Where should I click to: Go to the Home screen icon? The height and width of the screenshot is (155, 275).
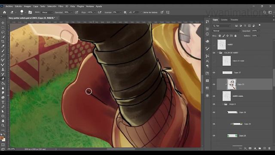(5, 12)
